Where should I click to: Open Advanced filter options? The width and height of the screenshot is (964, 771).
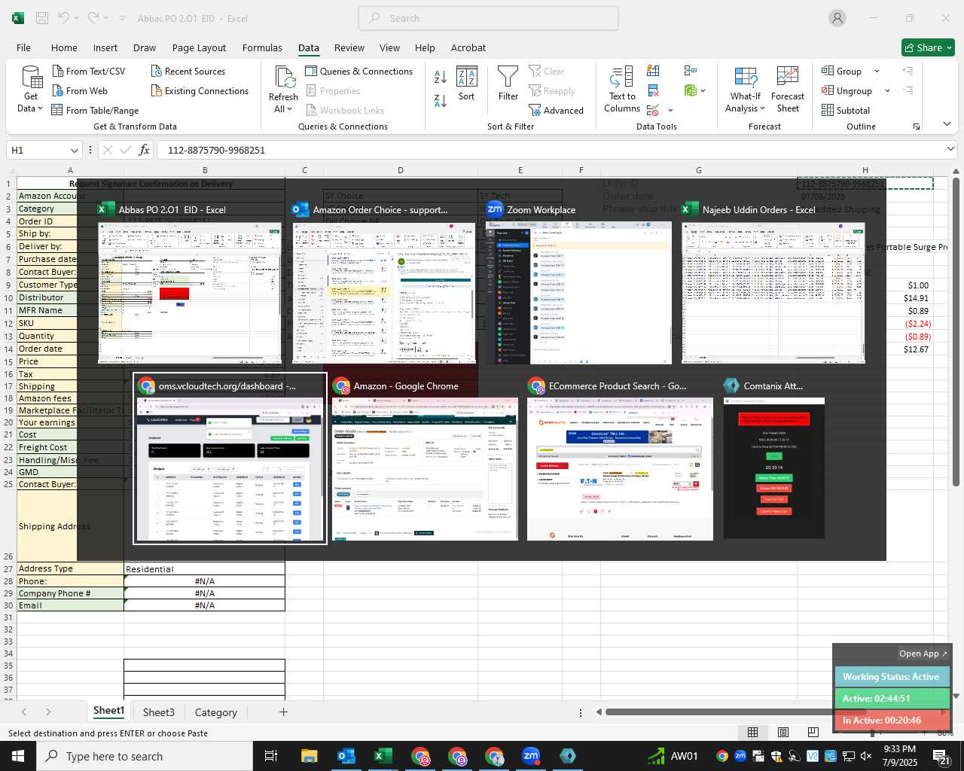pos(556,110)
